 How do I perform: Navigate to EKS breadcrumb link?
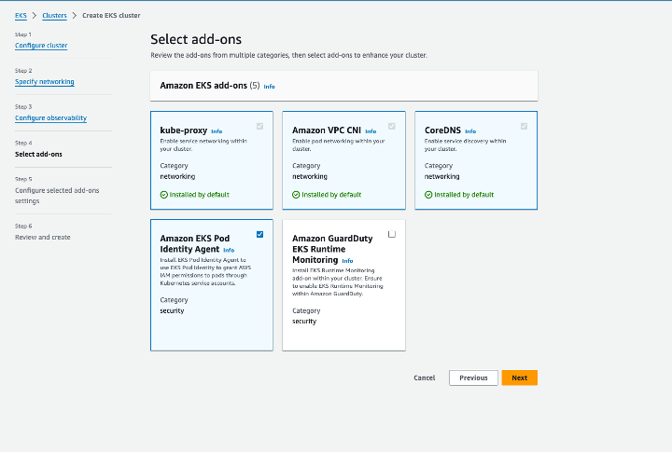(21, 16)
